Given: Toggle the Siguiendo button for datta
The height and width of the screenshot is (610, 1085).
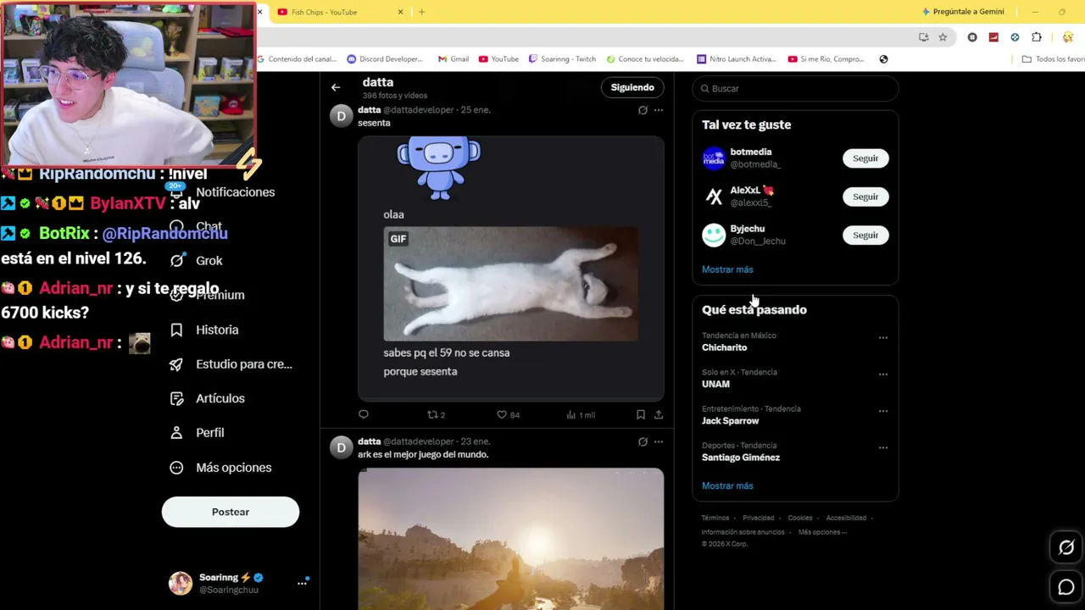Looking at the screenshot, I should point(632,87).
